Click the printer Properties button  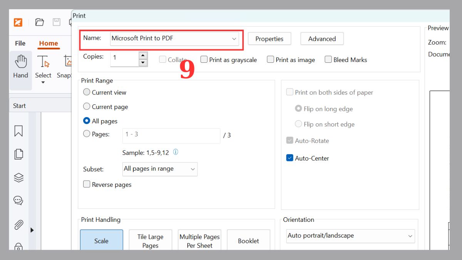[269, 39]
